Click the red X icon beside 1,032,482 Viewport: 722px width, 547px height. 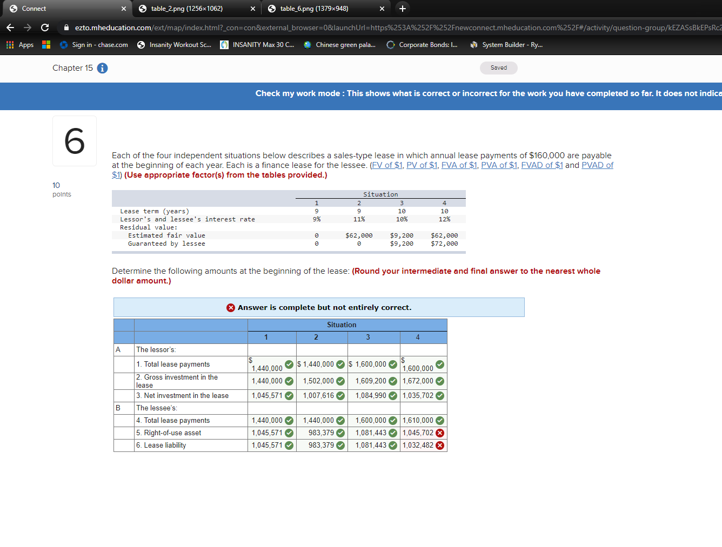440,445
